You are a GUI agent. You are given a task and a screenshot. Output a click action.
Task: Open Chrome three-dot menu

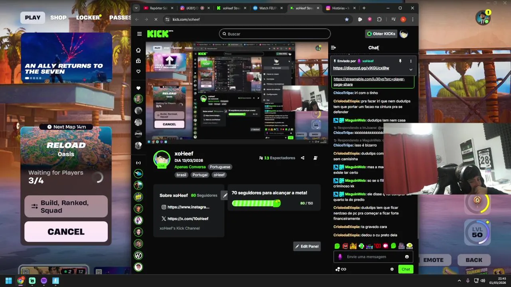[412, 19]
